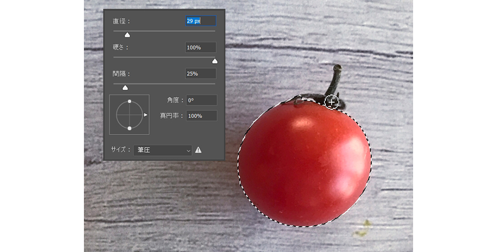Click the spacing field showing 25%

click(x=201, y=74)
